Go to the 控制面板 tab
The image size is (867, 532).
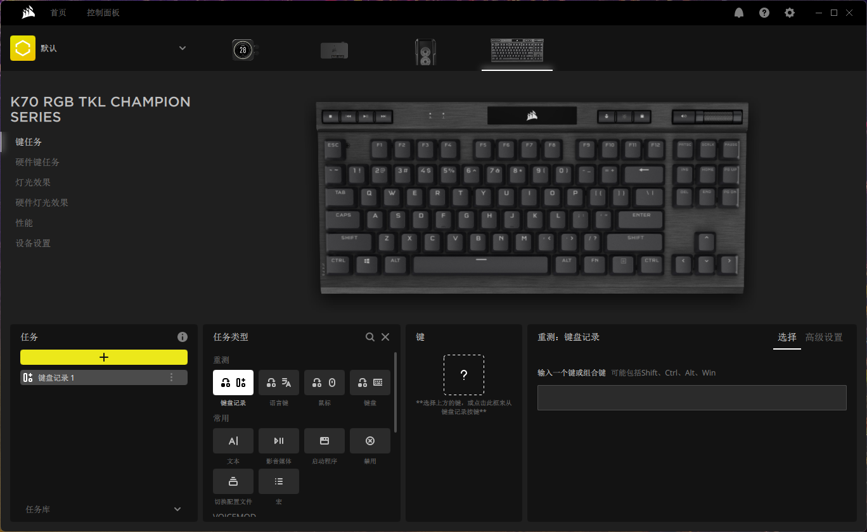tap(103, 13)
